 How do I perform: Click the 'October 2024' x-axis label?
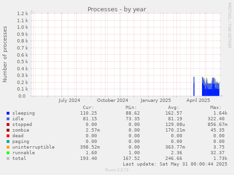pyautogui.click(x=113, y=100)
